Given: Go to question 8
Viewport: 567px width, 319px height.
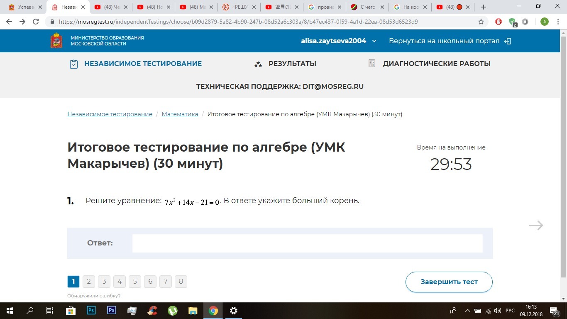Looking at the screenshot, I should [181, 282].
